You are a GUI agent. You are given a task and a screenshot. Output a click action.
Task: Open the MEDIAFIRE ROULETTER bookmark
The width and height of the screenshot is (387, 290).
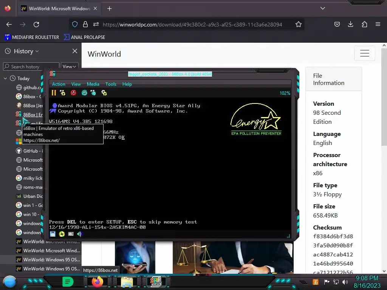pos(32,37)
